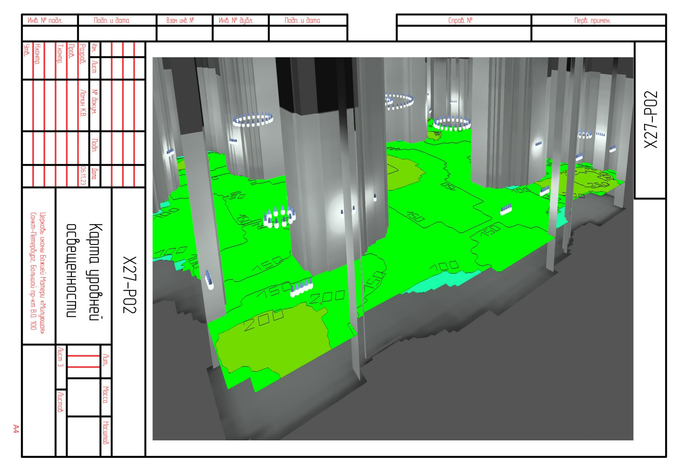
Task: Select the 'Справ. №' field header
Action: click(x=460, y=20)
